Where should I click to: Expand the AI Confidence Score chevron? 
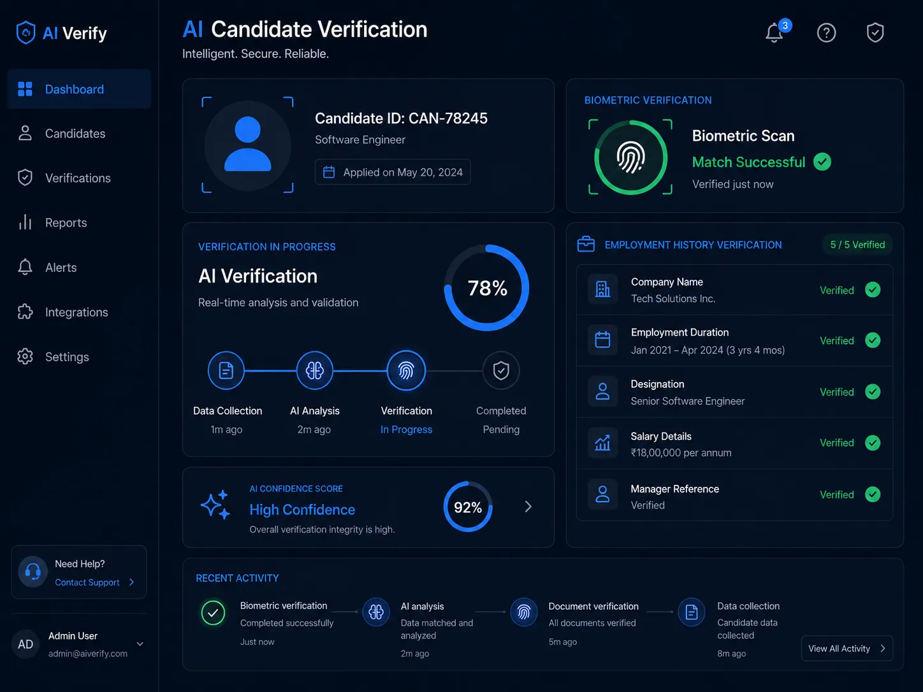(x=528, y=507)
